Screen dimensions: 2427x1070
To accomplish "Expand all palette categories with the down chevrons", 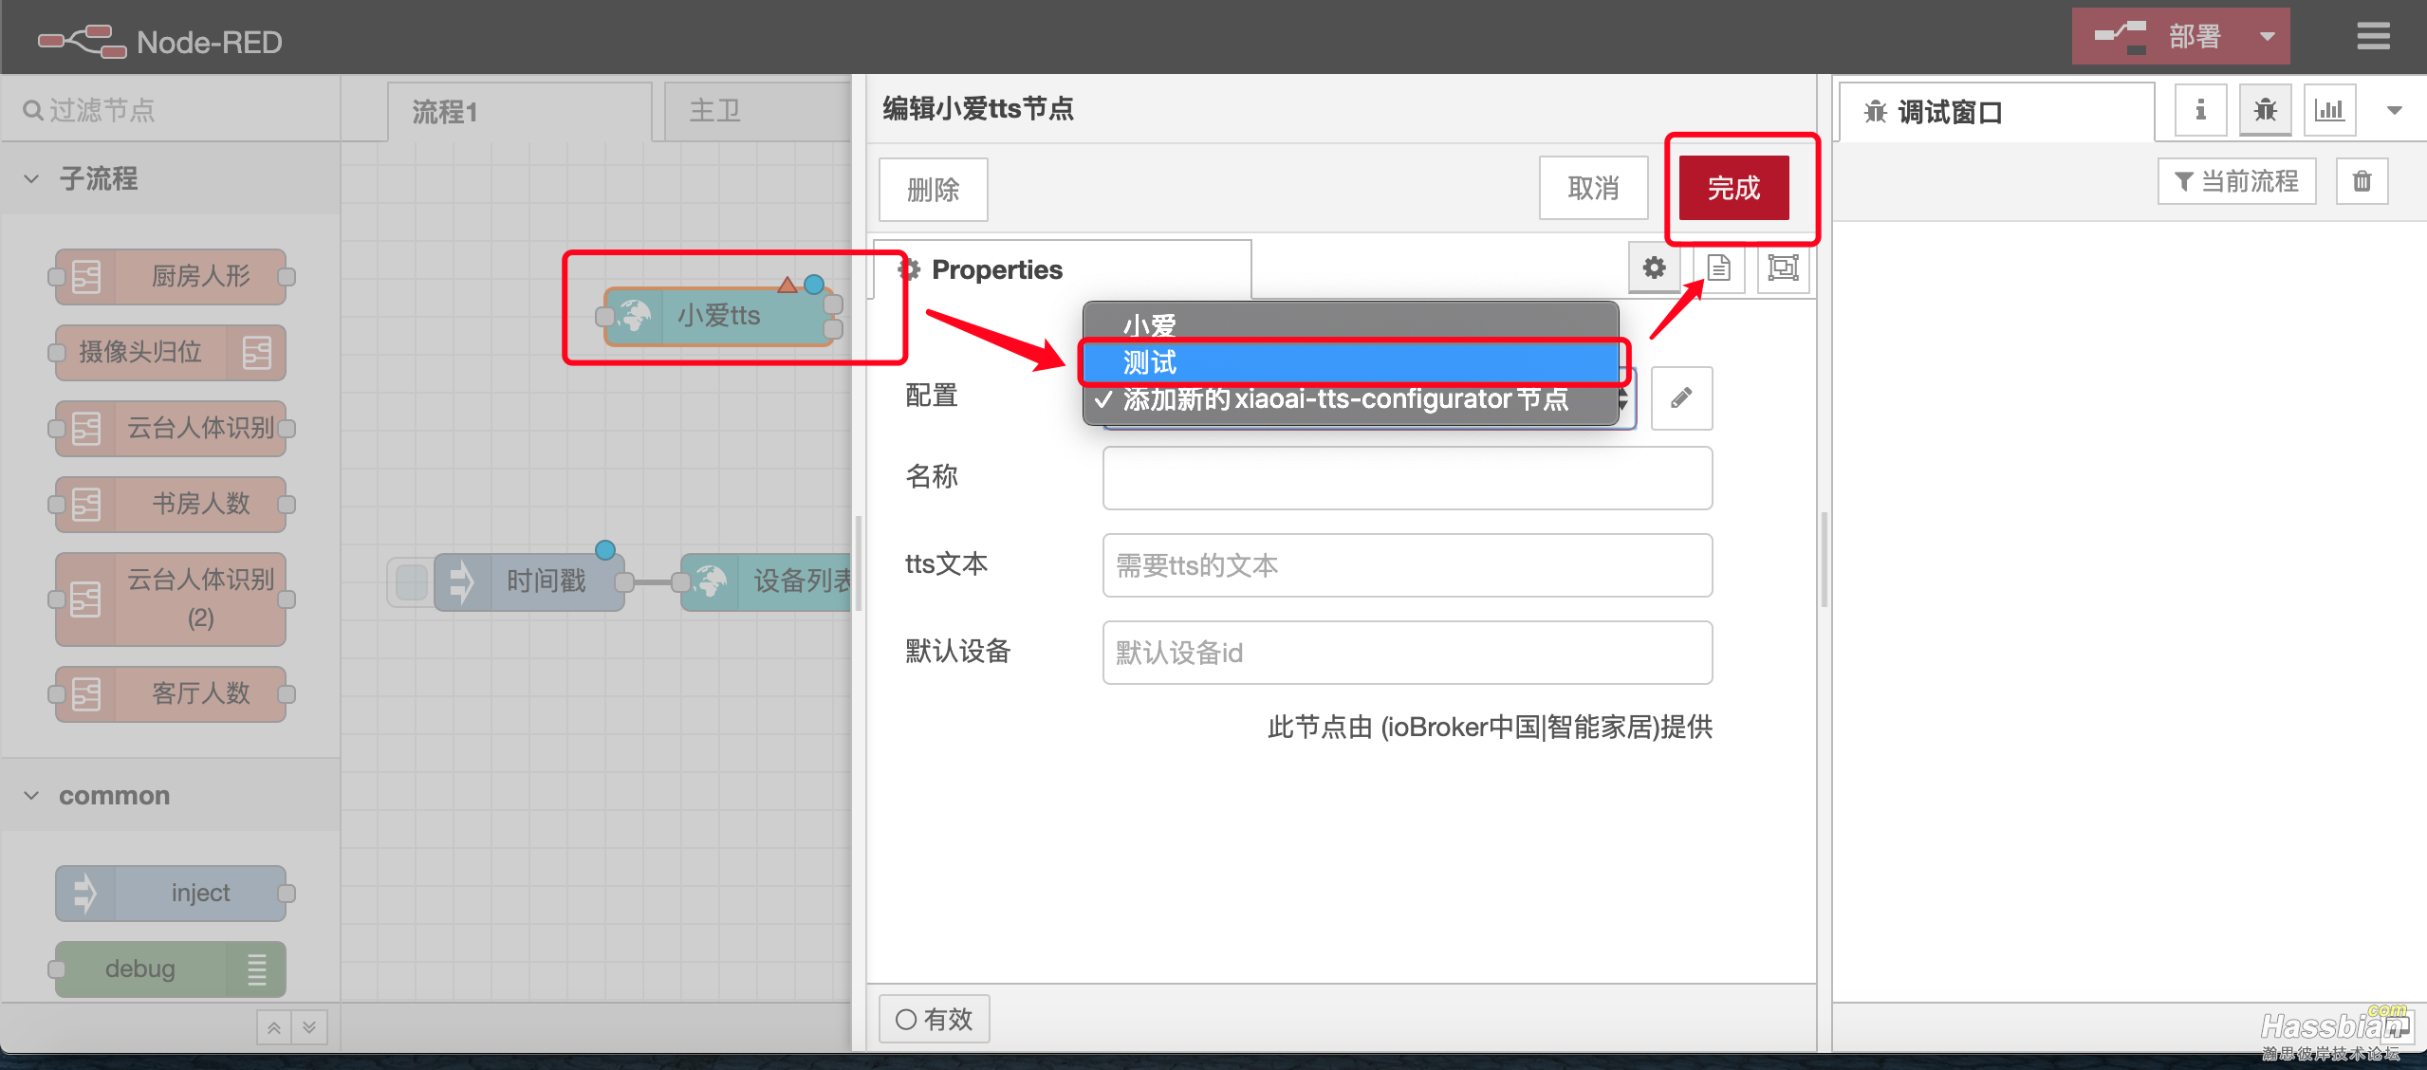I will 309,1027.
